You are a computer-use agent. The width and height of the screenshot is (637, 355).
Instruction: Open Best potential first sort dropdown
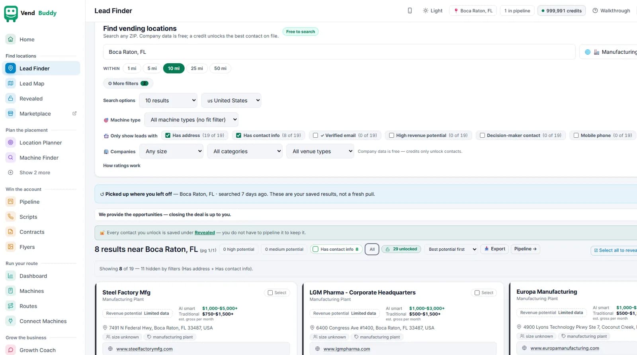click(451, 249)
